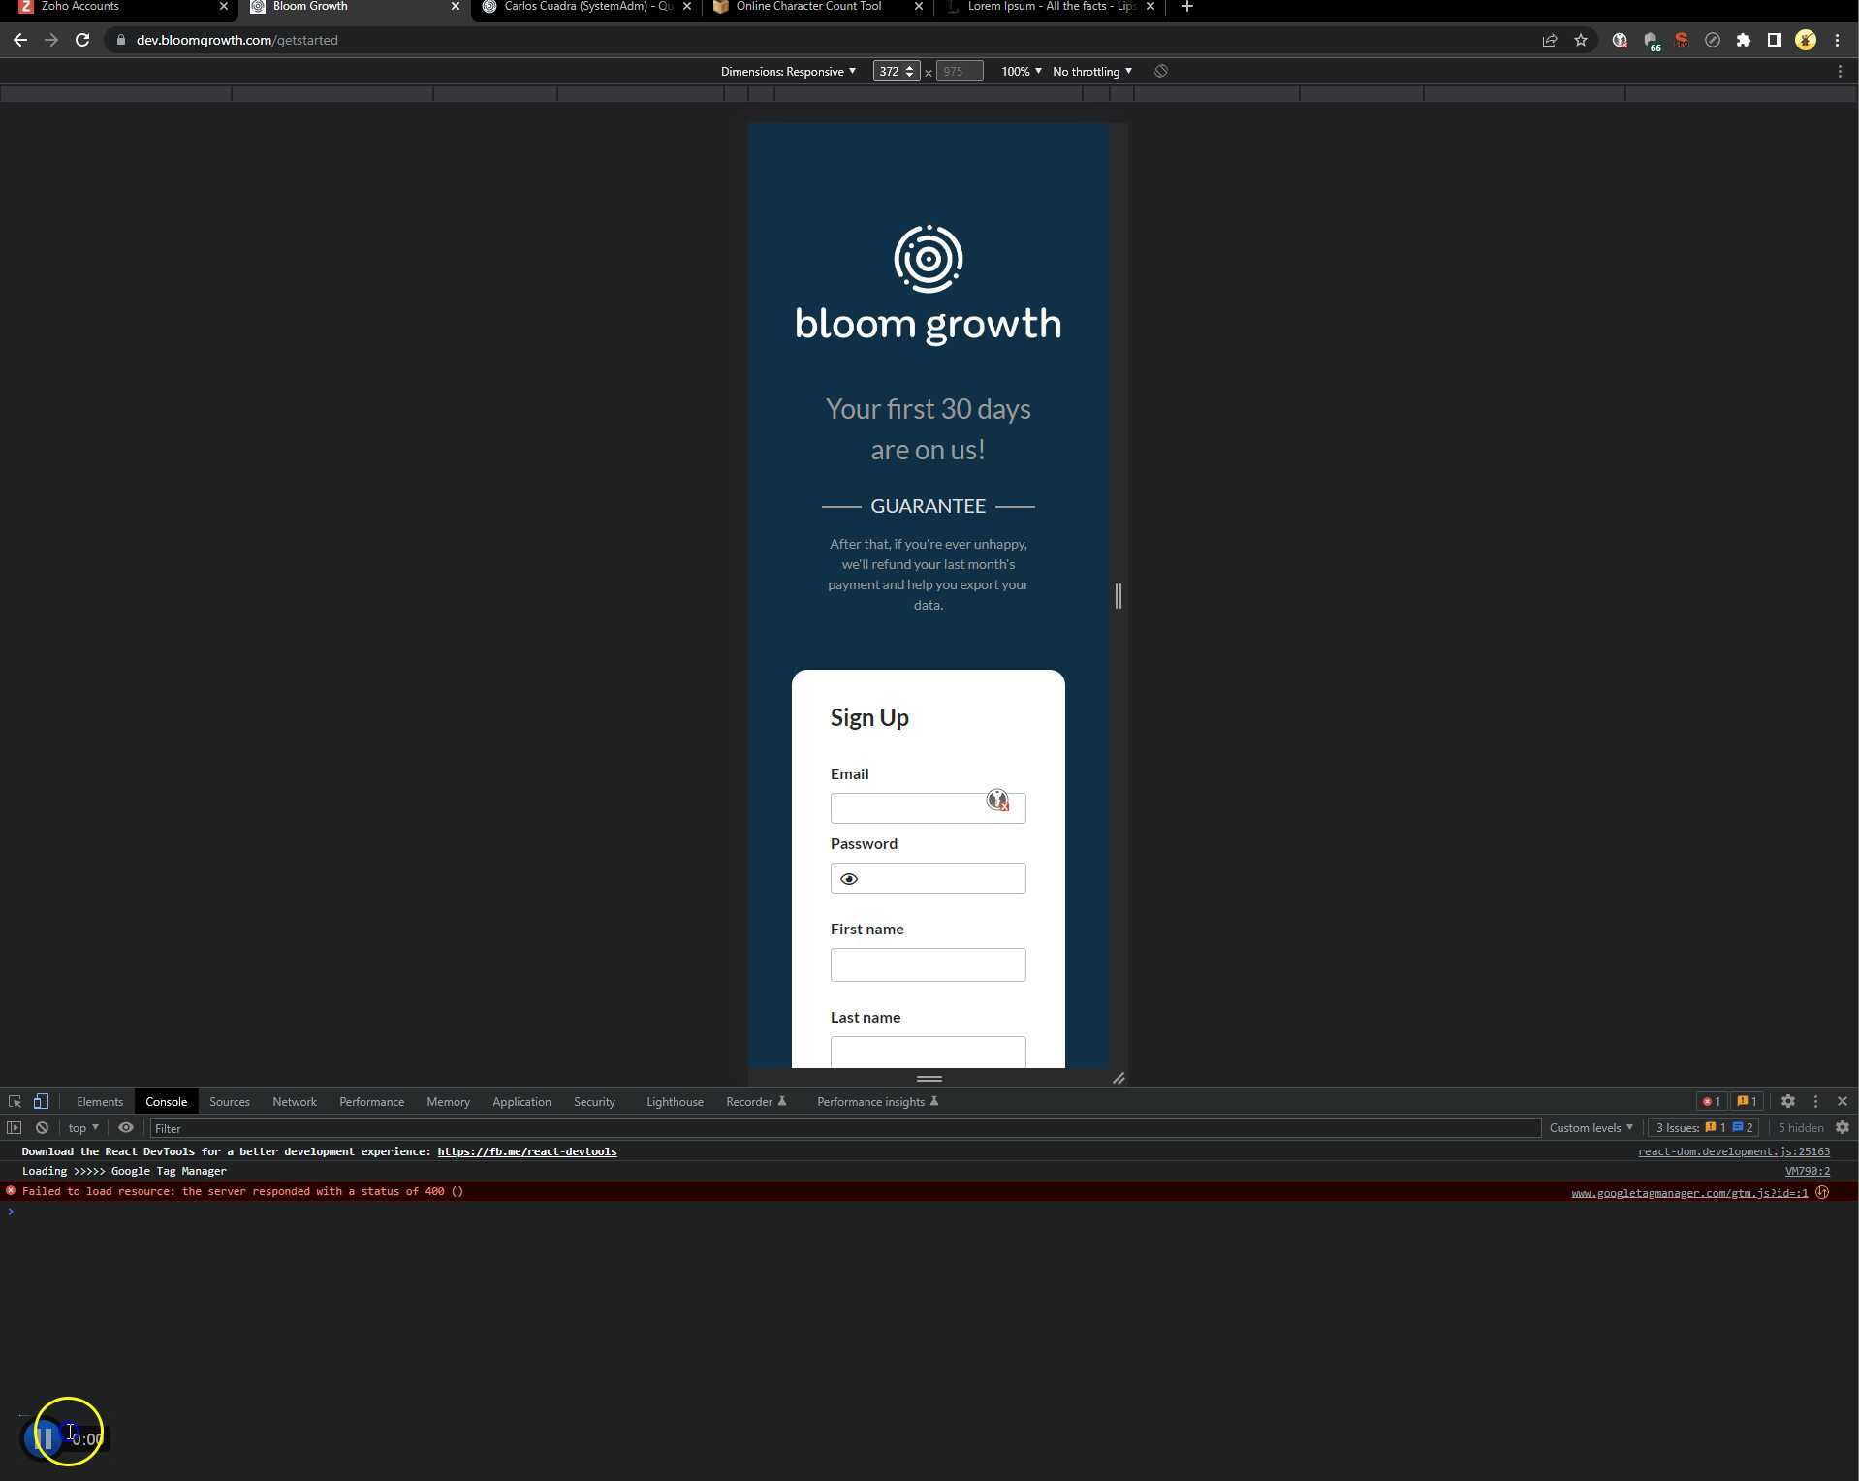Switch to the Elements tab
This screenshot has height=1481, width=1859.
pyautogui.click(x=100, y=1102)
